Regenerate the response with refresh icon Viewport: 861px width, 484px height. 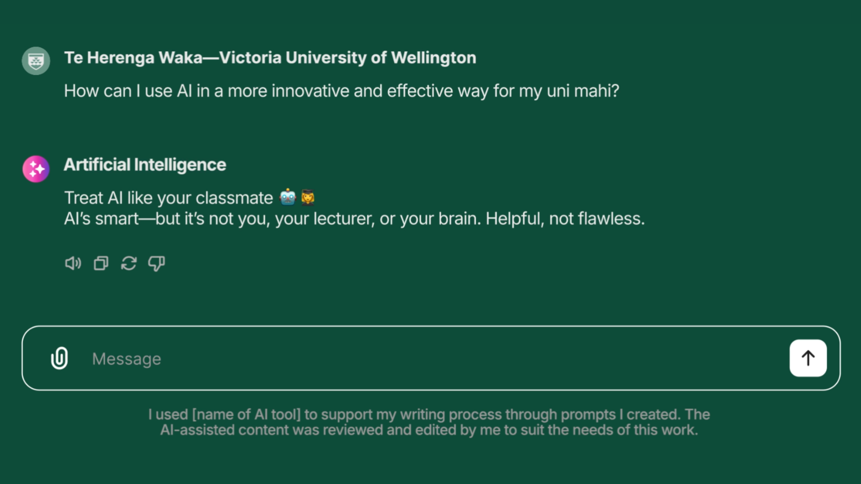129,264
